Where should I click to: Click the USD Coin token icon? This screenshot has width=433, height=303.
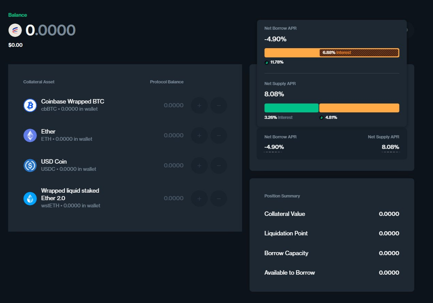pyautogui.click(x=30, y=165)
